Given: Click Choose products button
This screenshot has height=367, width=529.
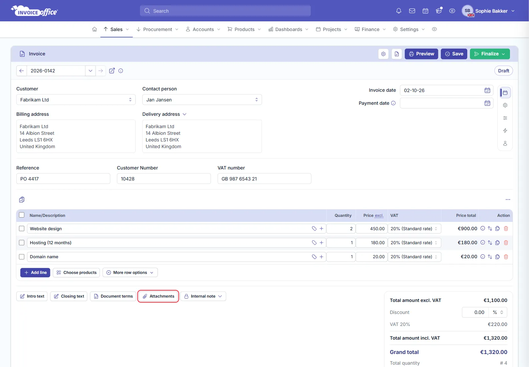Looking at the screenshot, I should coord(76,273).
